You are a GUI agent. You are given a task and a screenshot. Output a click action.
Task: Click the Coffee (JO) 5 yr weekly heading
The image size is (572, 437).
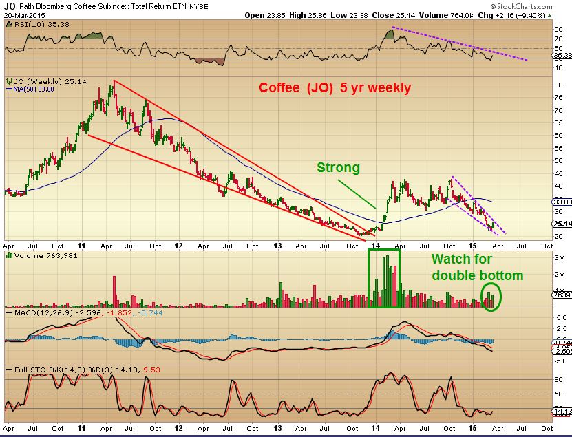coord(335,88)
